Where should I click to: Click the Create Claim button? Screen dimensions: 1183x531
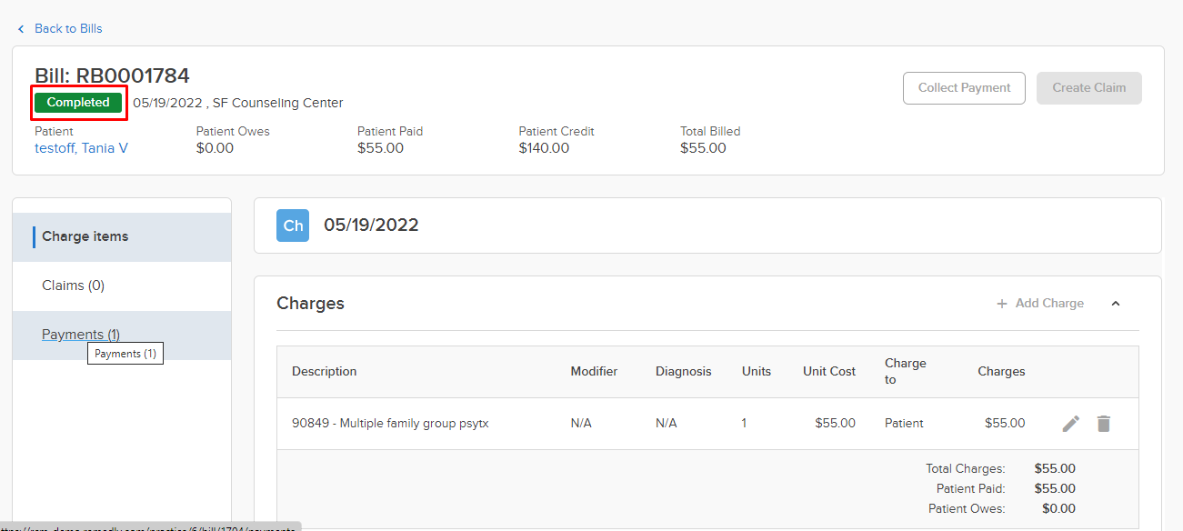[1089, 88]
